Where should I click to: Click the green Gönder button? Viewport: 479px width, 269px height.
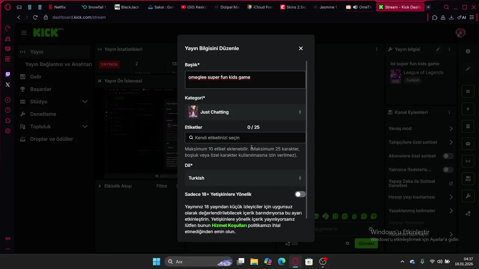(x=366, y=244)
